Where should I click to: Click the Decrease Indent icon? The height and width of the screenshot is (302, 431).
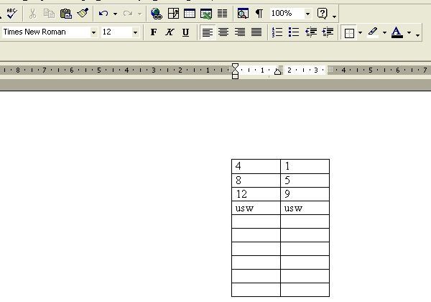(x=311, y=32)
